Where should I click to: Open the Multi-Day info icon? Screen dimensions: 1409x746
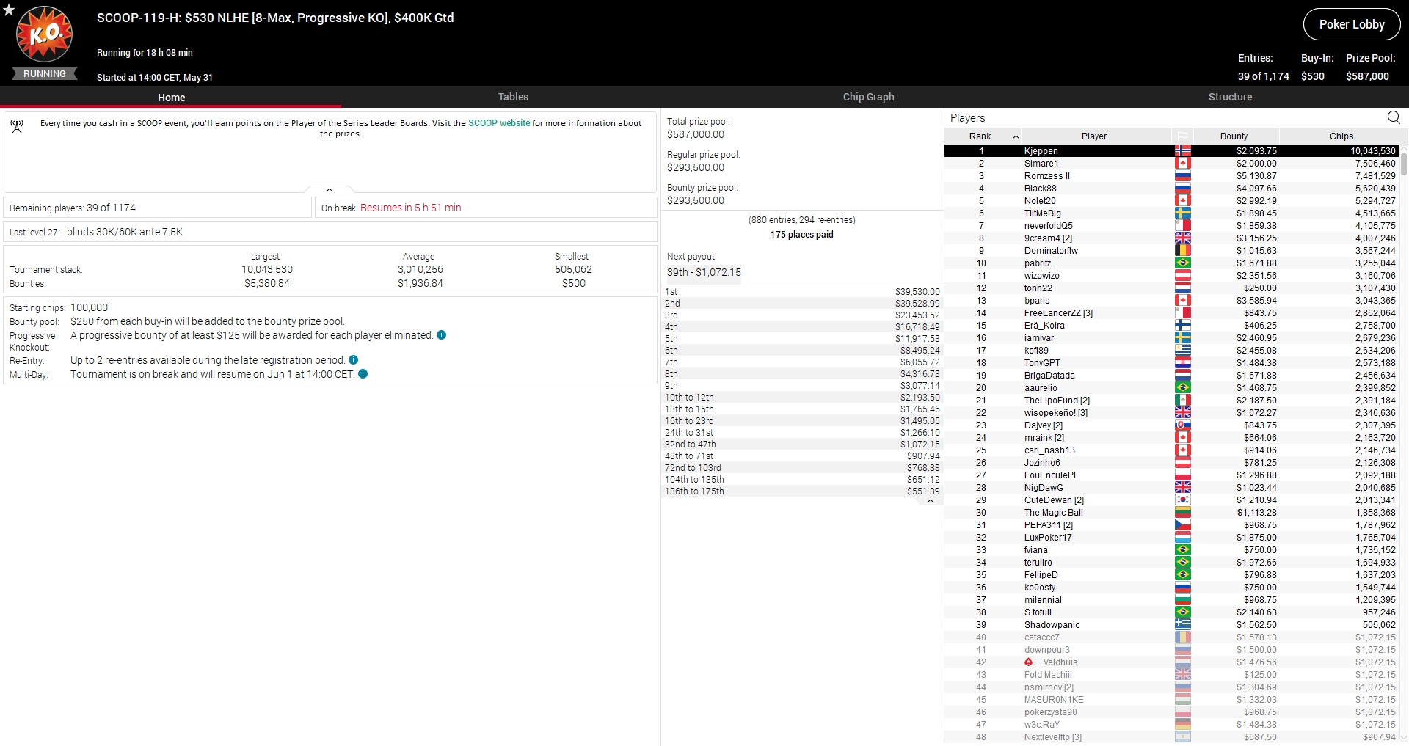click(363, 374)
